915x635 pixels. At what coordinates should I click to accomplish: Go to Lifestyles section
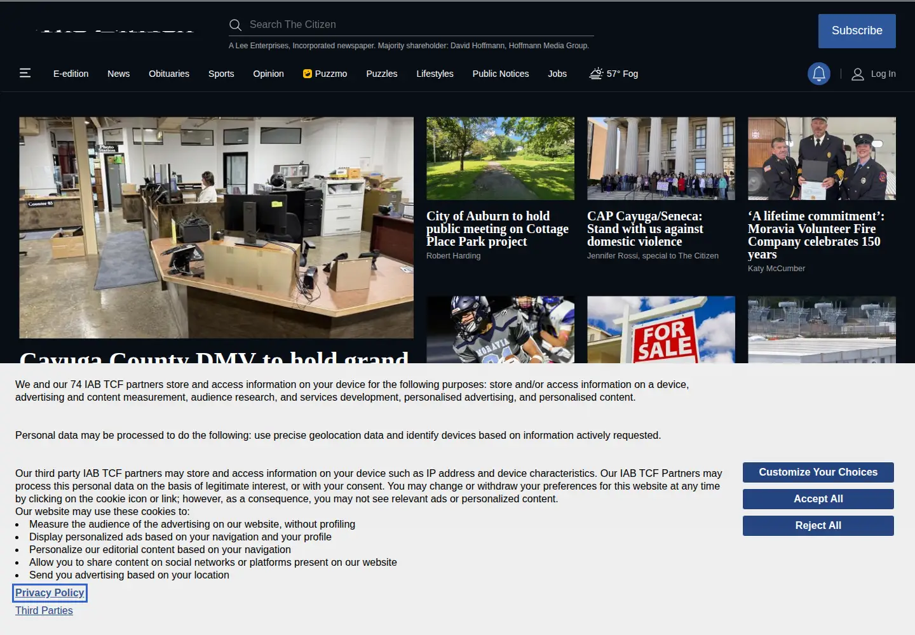click(435, 74)
